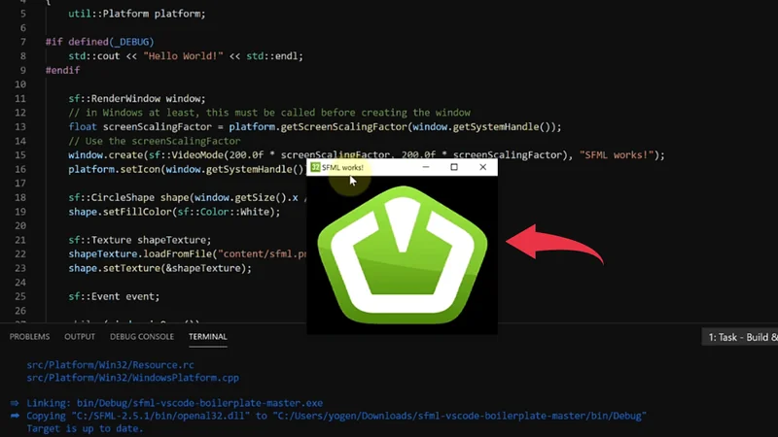The width and height of the screenshot is (778, 437).
Task: Show the DEBUG CONSOLE tab
Action: [142, 337]
